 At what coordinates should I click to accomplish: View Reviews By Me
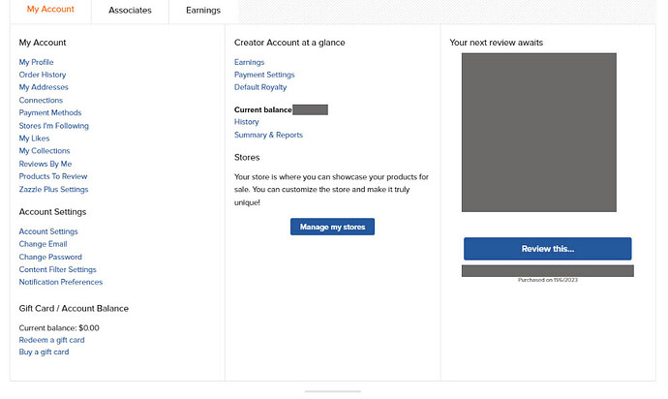(x=46, y=164)
